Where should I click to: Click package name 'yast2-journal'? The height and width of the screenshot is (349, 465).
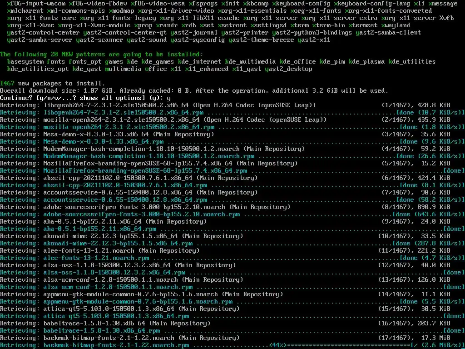click(194, 33)
